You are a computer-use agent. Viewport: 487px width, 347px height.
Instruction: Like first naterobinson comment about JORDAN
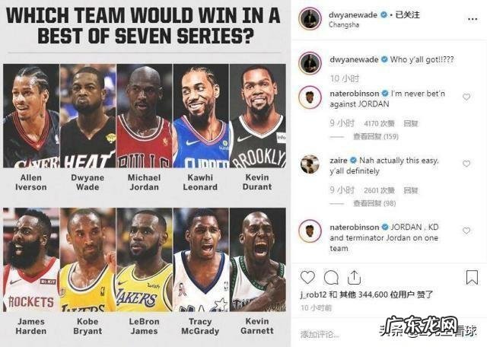pos(466,97)
